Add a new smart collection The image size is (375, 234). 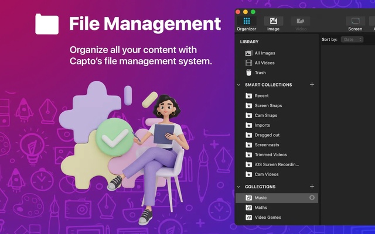tap(312, 84)
